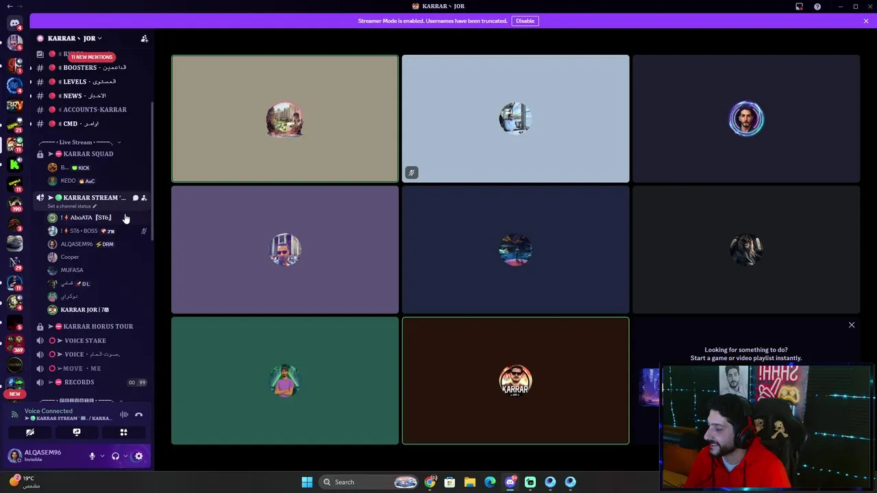This screenshot has width=877, height=493.
Task: Open weather widget showing 19°C
Action: pyautogui.click(x=25, y=481)
